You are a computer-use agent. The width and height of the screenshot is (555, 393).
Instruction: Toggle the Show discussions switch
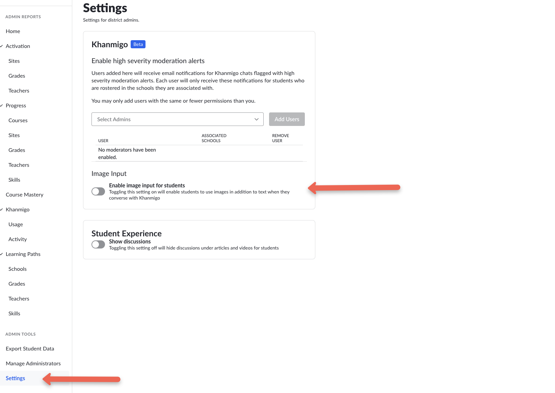click(98, 244)
